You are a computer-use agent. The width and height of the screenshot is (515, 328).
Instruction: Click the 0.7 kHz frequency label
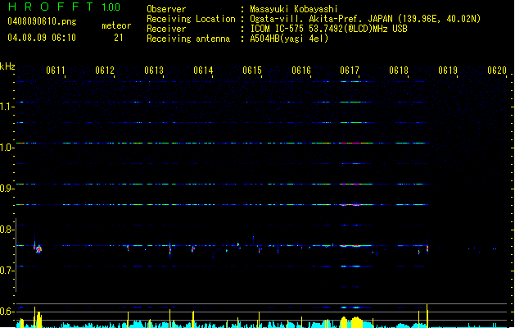(7, 271)
